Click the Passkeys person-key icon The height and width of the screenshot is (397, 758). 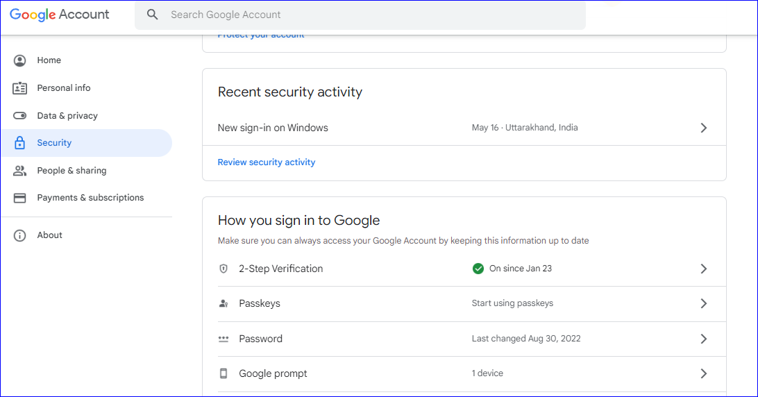click(x=224, y=304)
